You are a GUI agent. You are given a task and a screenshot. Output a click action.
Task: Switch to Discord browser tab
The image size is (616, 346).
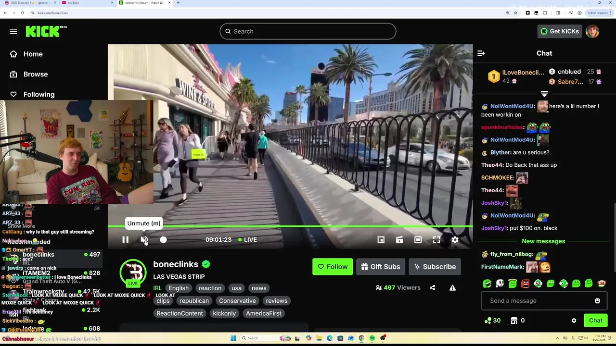(x=30, y=3)
